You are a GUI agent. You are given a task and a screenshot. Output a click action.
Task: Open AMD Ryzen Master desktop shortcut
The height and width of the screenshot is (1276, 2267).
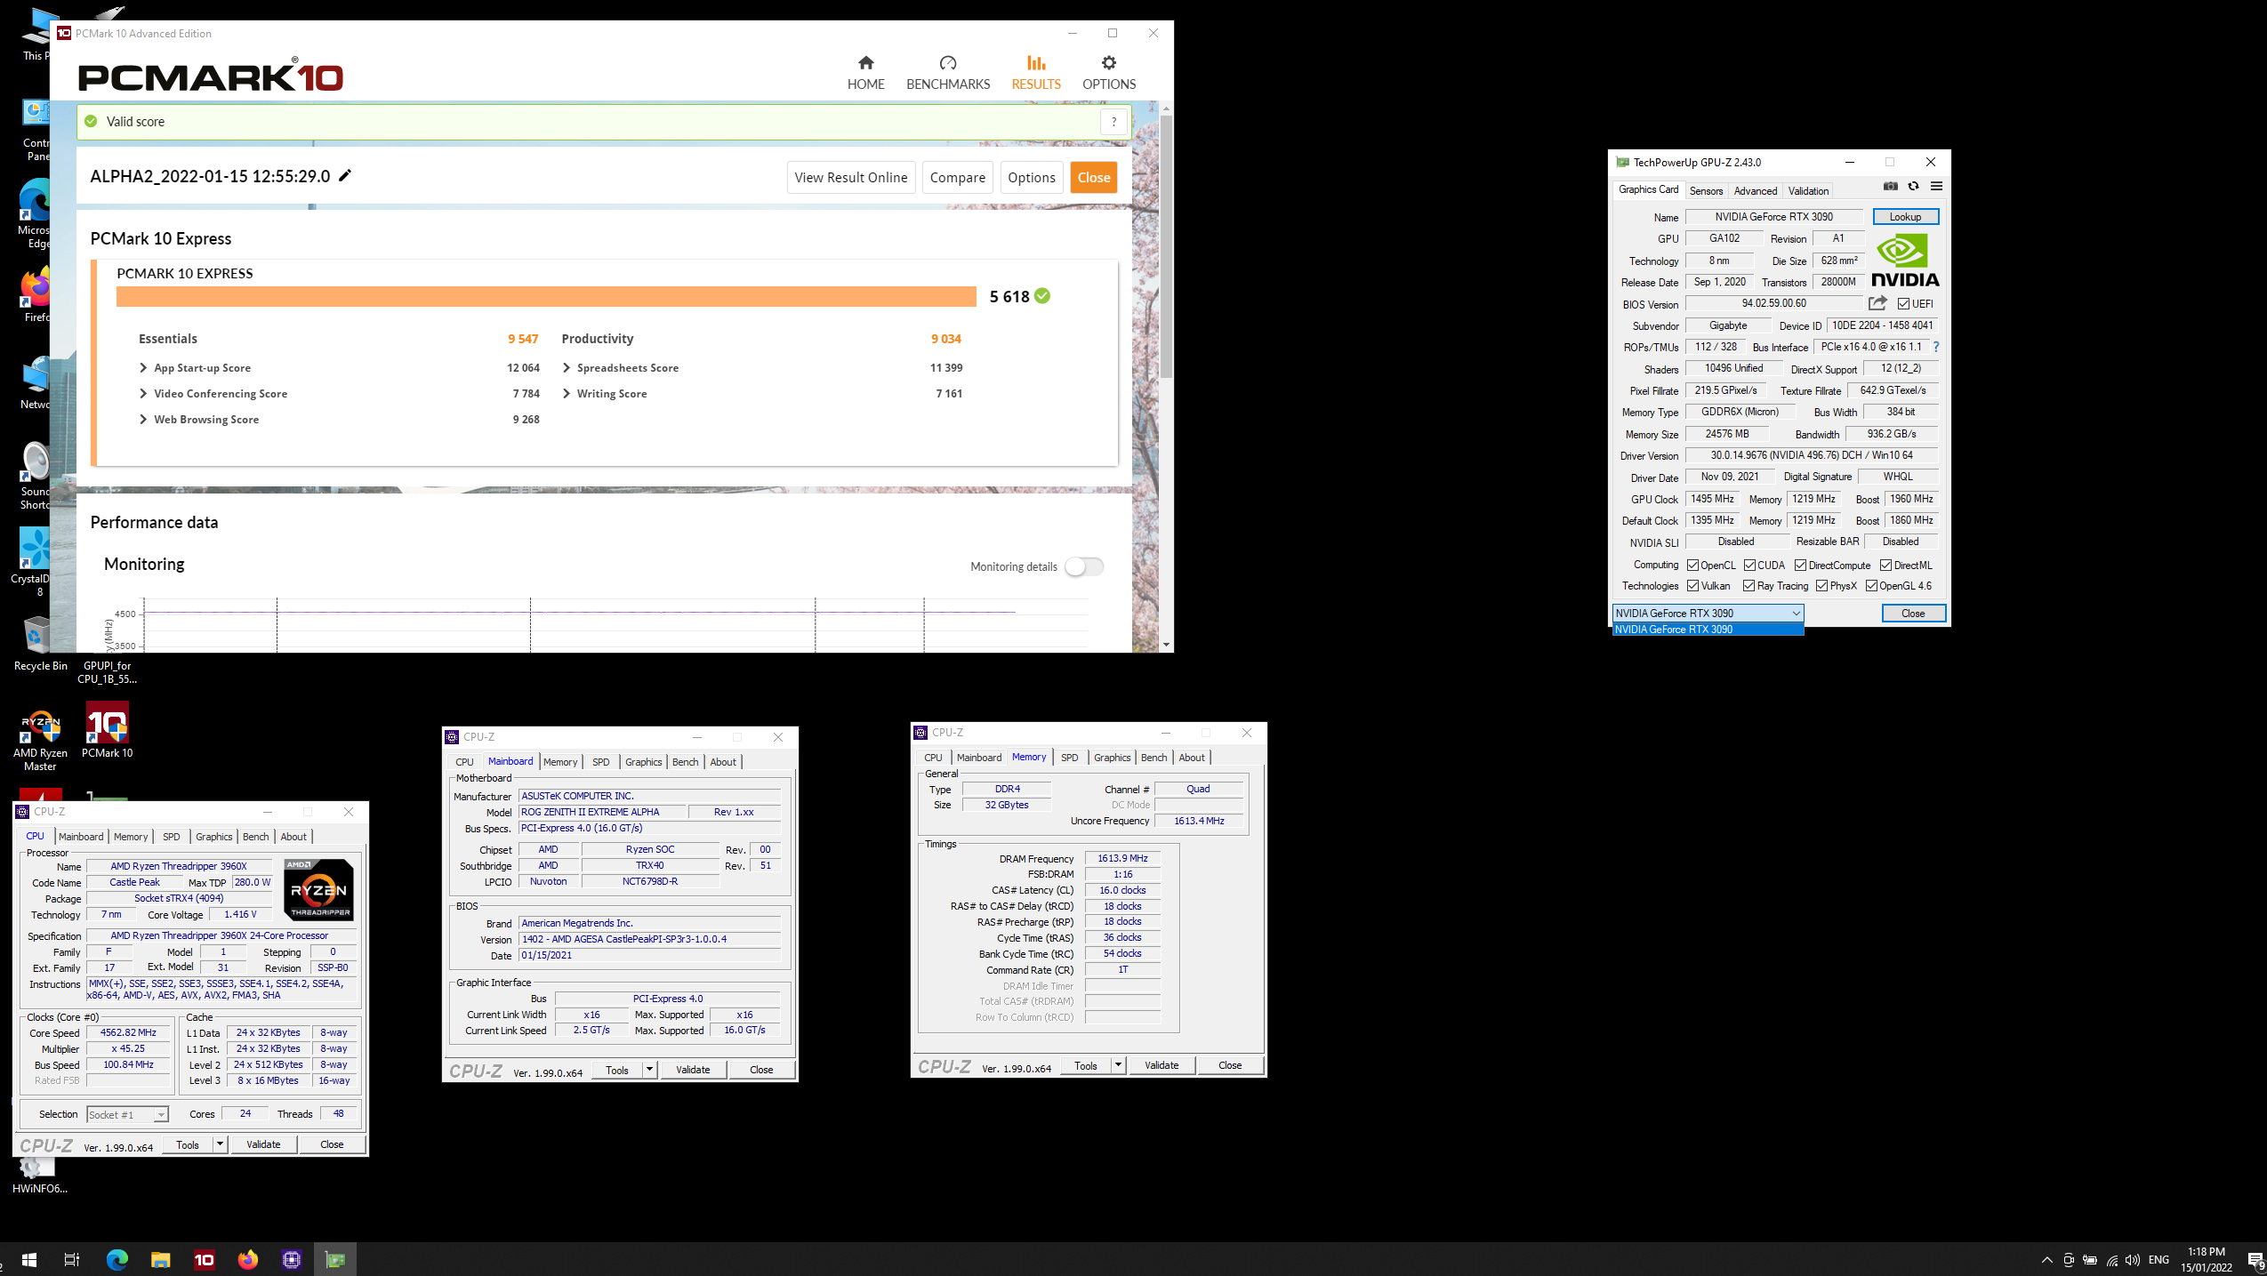(x=40, y=738)
